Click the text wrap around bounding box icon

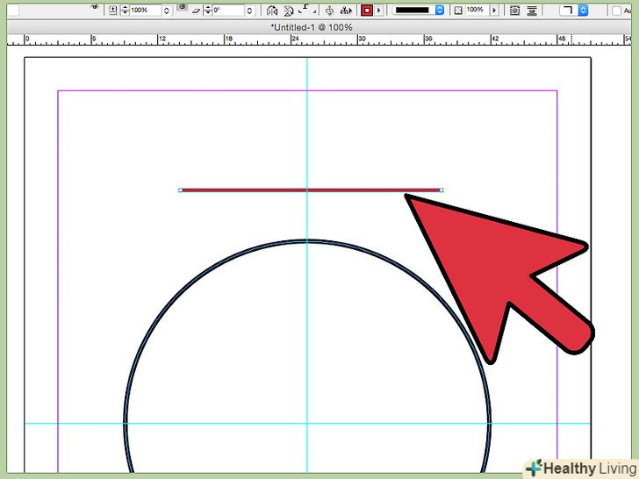[515, 11]
